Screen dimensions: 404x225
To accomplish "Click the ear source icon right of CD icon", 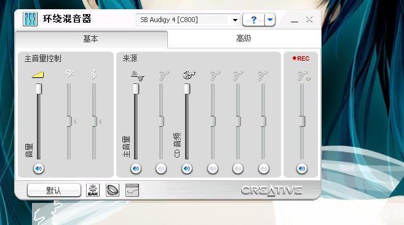I will (x=215, y=76).
